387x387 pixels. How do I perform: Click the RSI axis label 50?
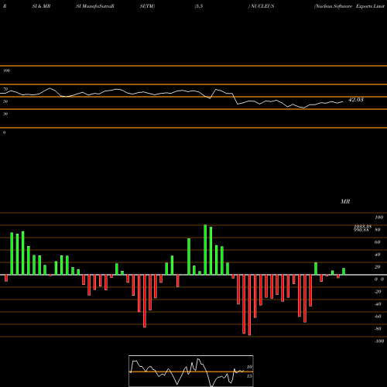point(5,101)
